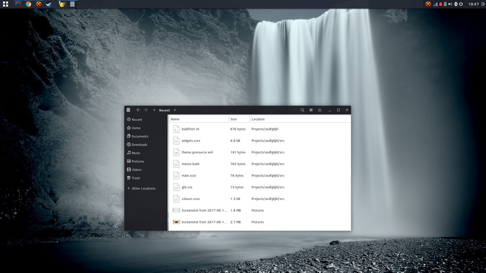This screenshot has width=486, height=273.
Task: Click the buildTest.sh script file icon
Action: (176, 129)
